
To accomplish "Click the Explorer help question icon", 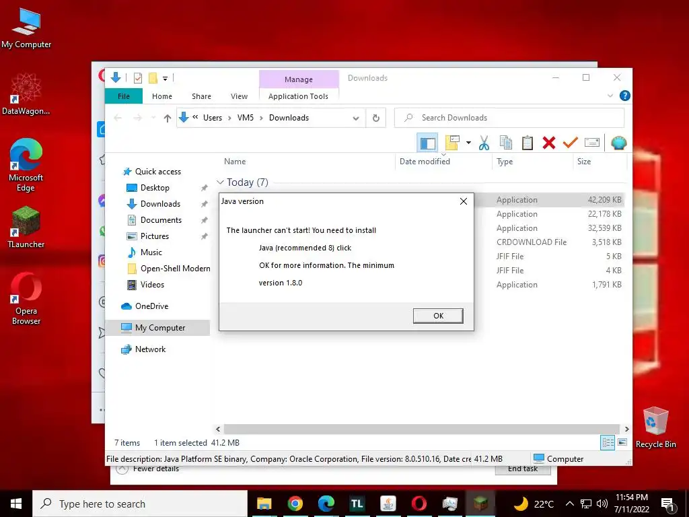I will (624, 96).
